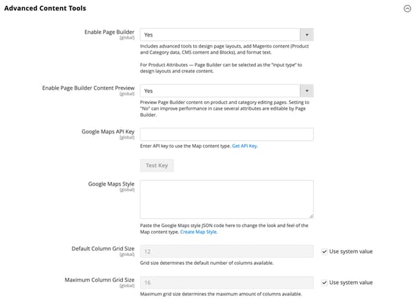This screenshot has width=414, height=307.
Task: Open Enable Page Builder Content Preview dropdown
Action: pos(226,90)
